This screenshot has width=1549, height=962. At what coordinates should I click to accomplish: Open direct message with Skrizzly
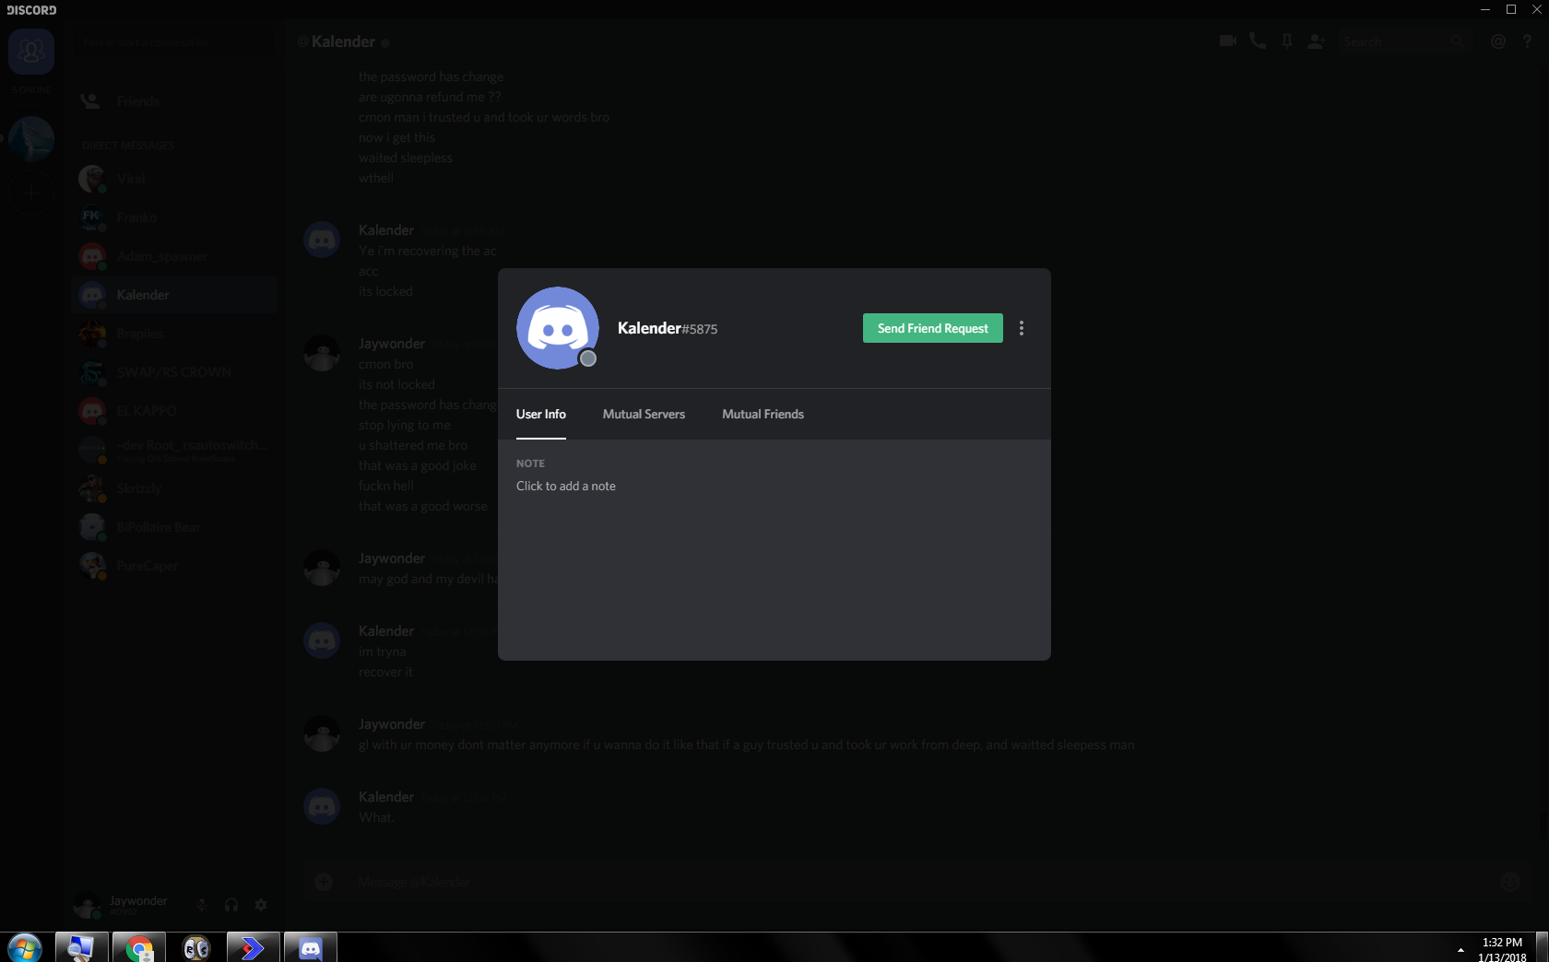(174, 488)
